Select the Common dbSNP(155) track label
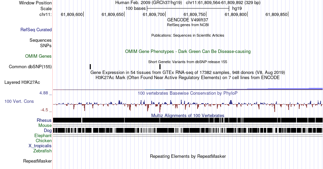 (x=30, y=67)
